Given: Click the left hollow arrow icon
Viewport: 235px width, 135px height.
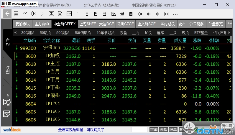Looking at the screenshot, I should 140,14.
